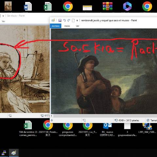Click the 4549 × 3413 píxeles dimensions text
This screenshot has height=157, width=157.
pyautogui.click(x=129, y=120)
